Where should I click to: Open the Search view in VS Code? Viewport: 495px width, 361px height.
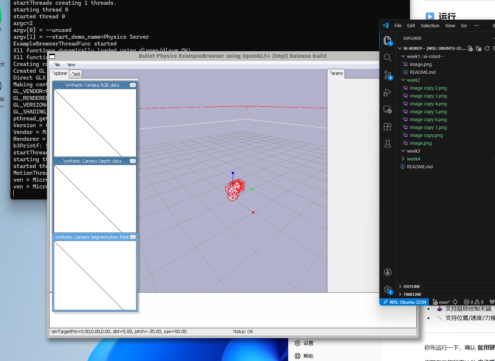[x=387, y=58]
